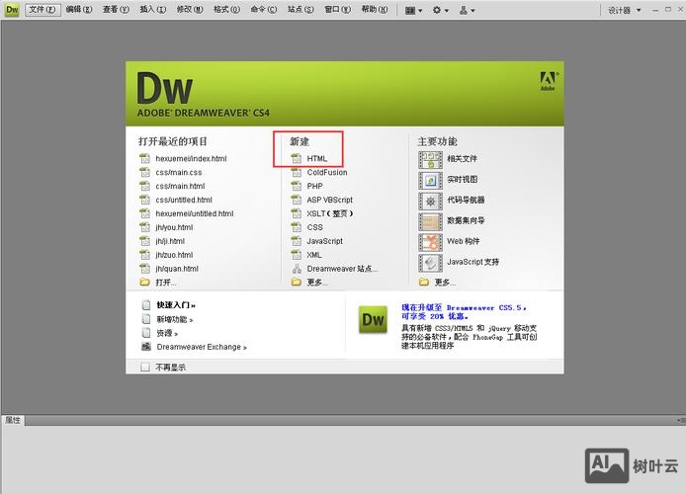
Task: Open recent file css/untitled.html
Action: pyautogui.click(x=184, y=200)
